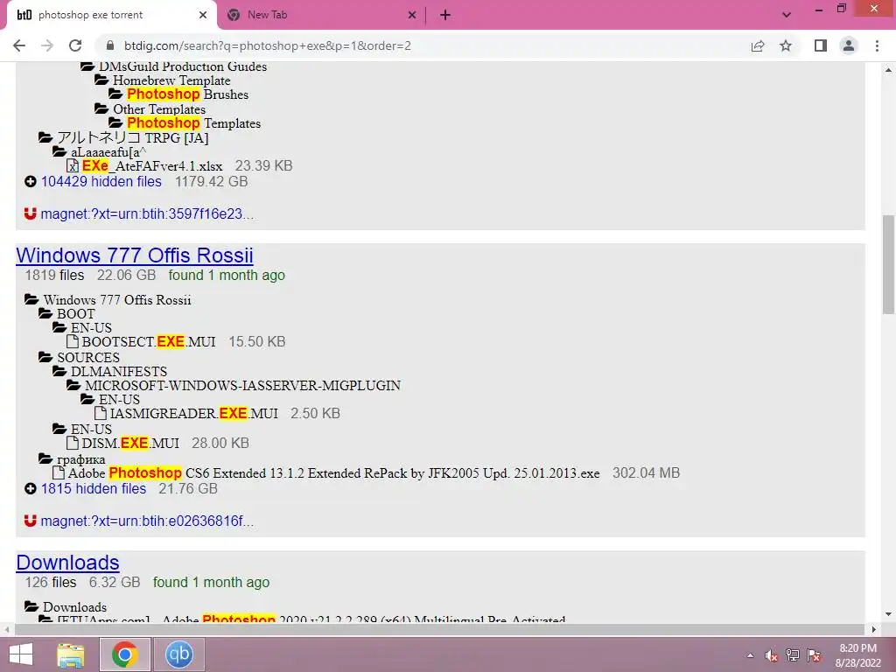Click the horizontal scroll right arrow
This screenshot has width=896, height=672.
click(874, 629)
